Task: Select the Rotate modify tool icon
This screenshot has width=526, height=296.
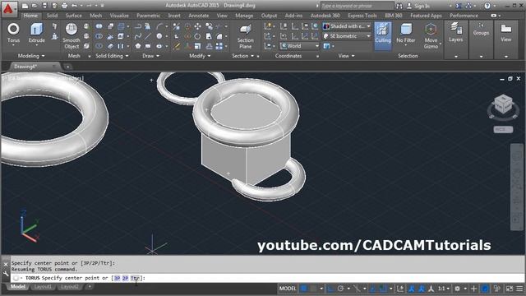Action: pos(197,36)
